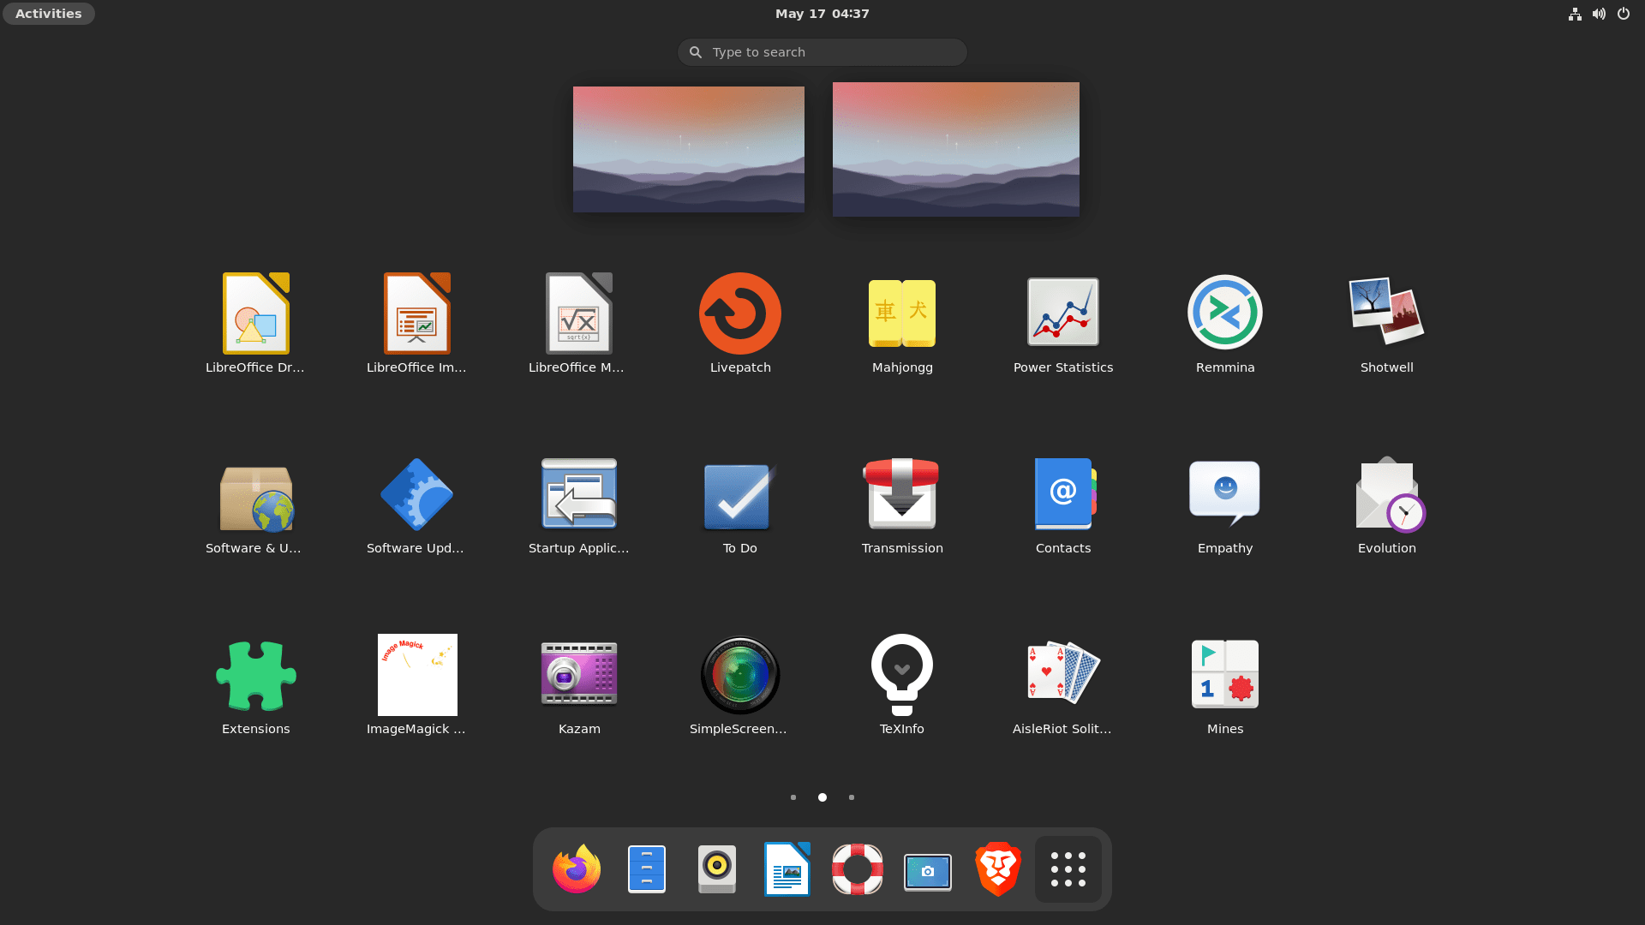Open Brave browser from dock
The image size is (1645, 925).
point(997,868)
